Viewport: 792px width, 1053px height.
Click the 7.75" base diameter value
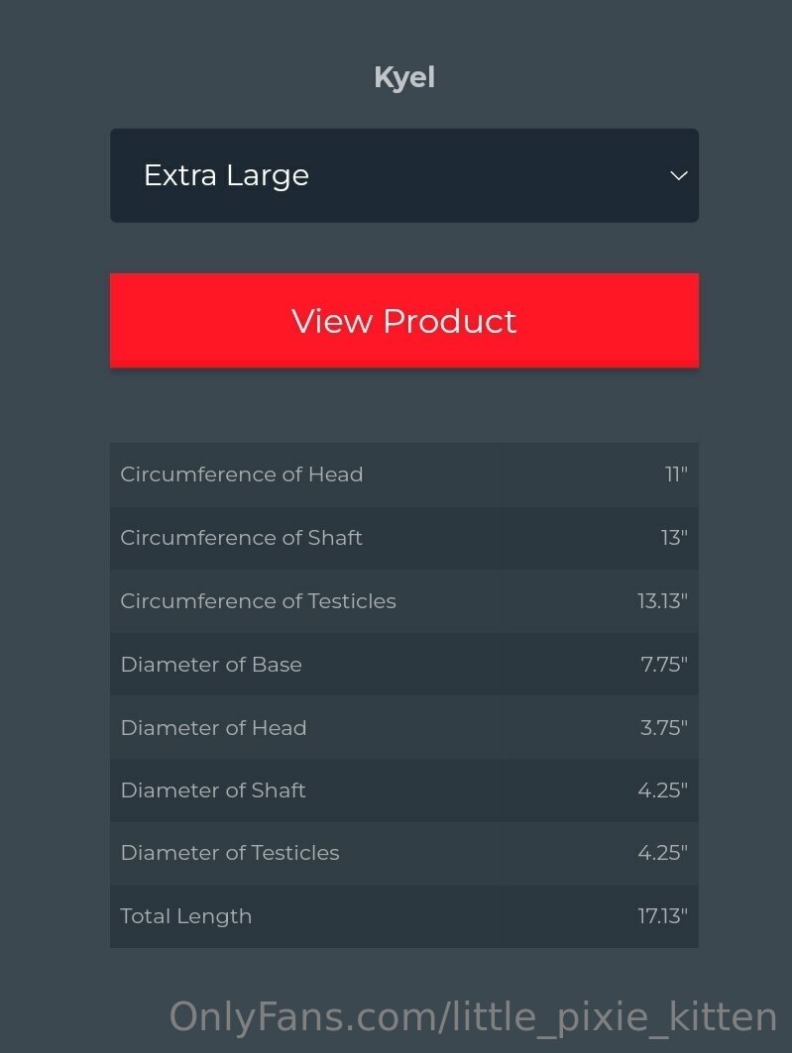tap(664, 664)
